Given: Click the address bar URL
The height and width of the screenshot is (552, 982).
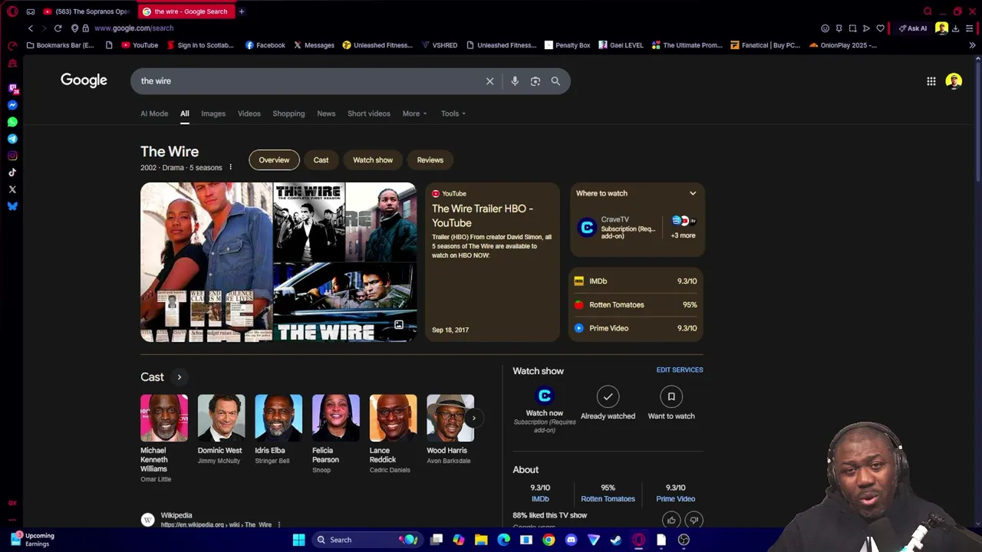Looking at the screenshot, I should coord(133,28).
